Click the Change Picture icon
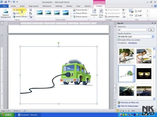 coord(30,13)
